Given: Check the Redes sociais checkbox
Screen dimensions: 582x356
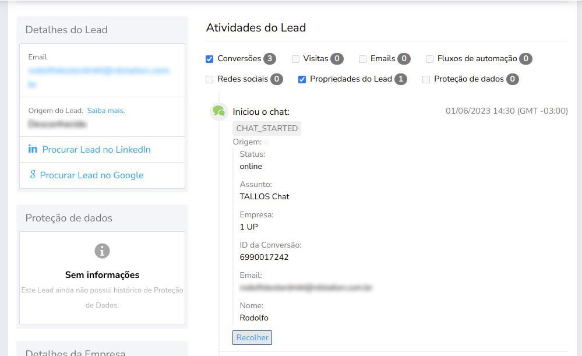Looking at the screenshot, I should coord(208,79).
